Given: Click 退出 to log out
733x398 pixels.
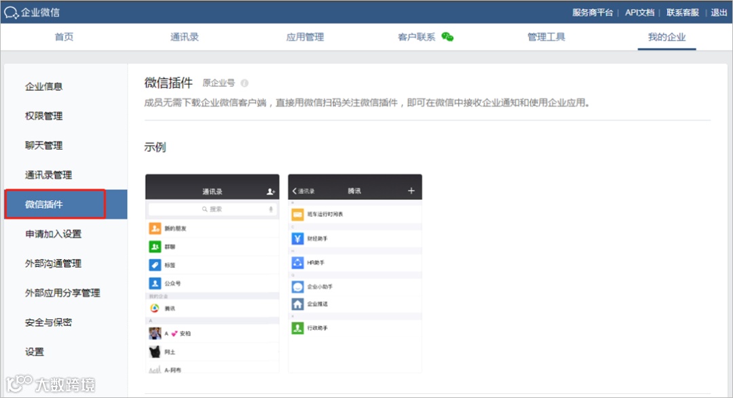Looking at the screenshot, I should (719, 13).
